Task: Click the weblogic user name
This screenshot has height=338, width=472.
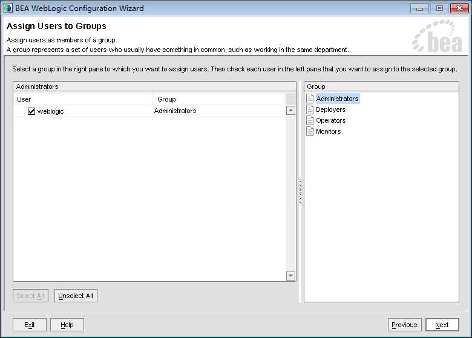Action: 50,111
